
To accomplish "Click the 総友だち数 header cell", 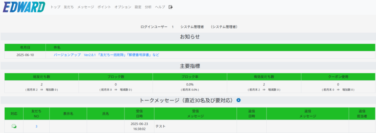I will (42, 77).
